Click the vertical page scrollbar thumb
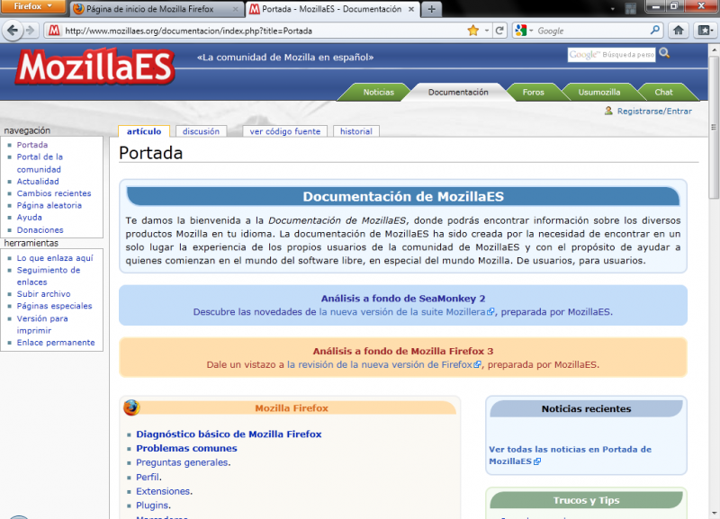The height and width of the screenshot is (519, 720). [713, 127]
